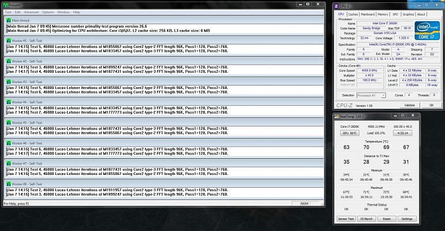Click the Sensor Test button in RealTemp

click(346, 219)
